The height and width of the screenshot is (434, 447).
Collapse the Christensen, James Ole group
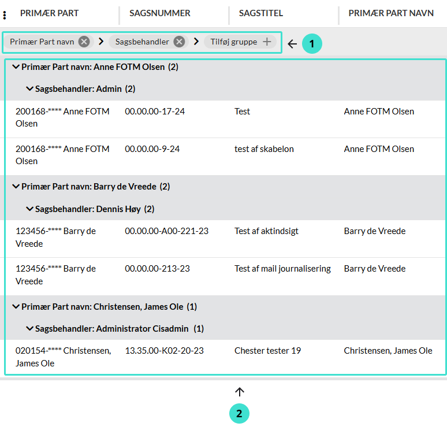pos(16,307)
